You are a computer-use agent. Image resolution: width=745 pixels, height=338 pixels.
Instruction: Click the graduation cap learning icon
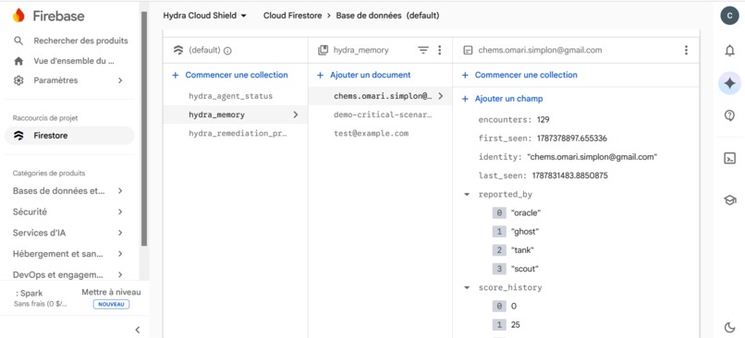point(729,199)
